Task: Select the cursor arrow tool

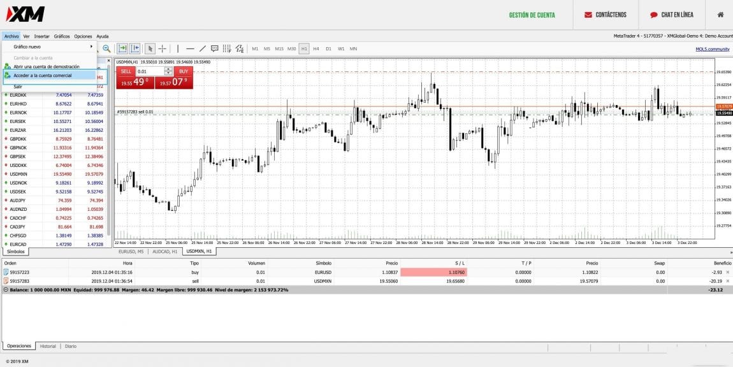Action: click(x=150, y=48)
